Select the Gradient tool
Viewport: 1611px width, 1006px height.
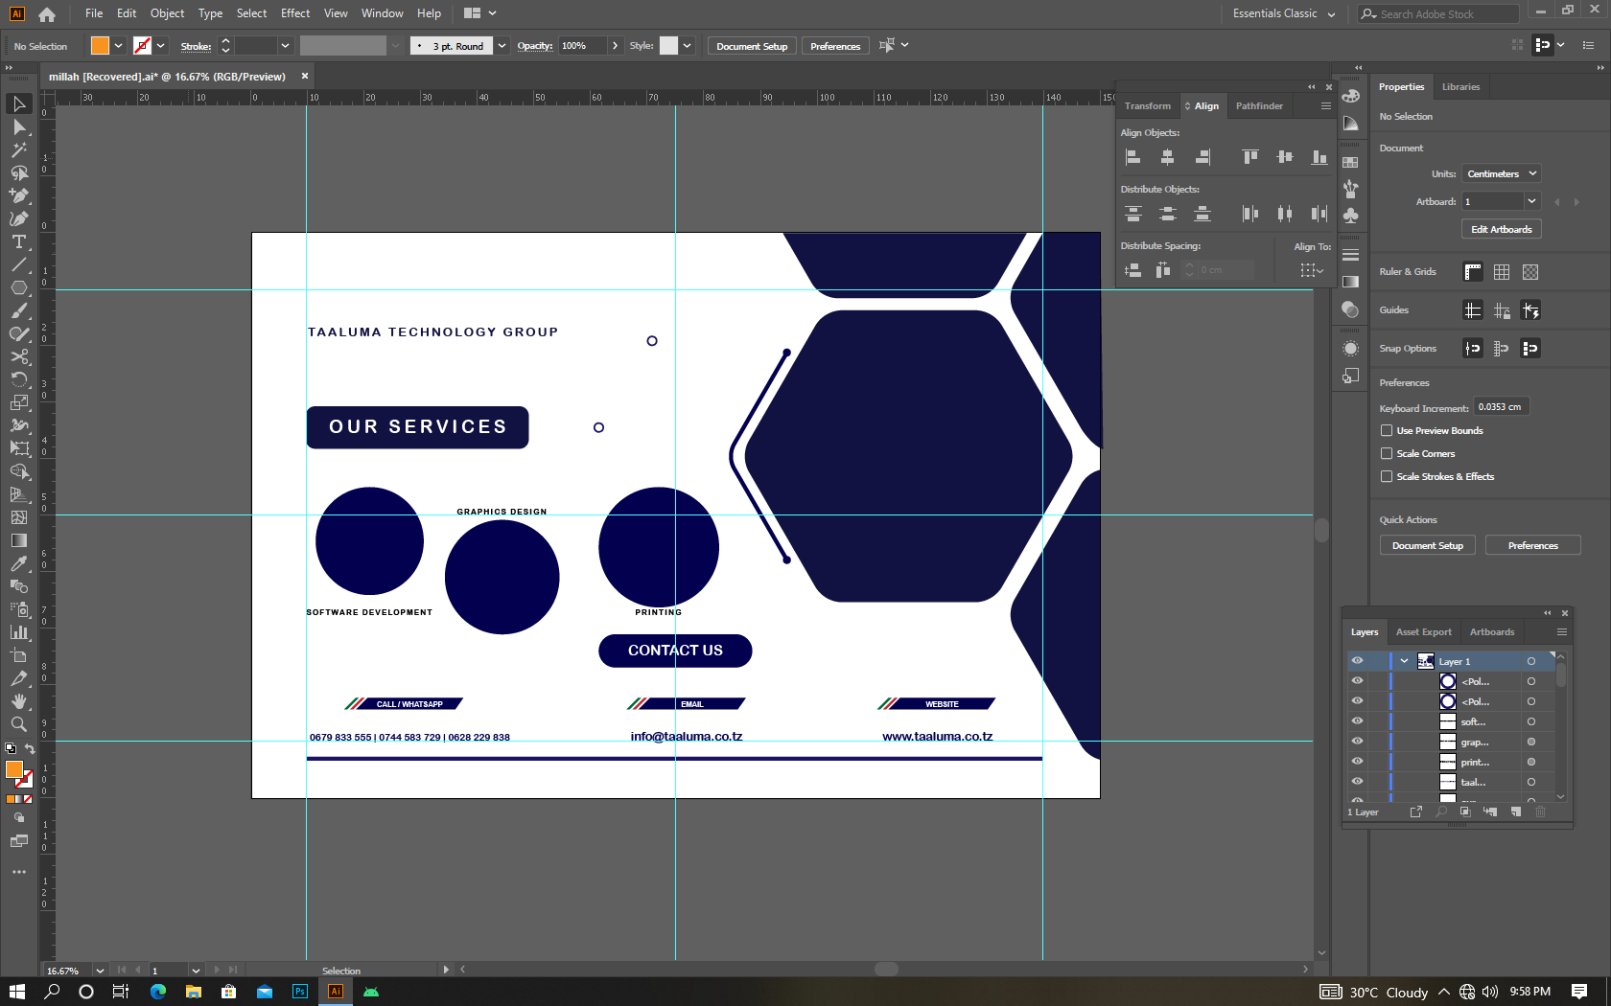tap(19, 540)
